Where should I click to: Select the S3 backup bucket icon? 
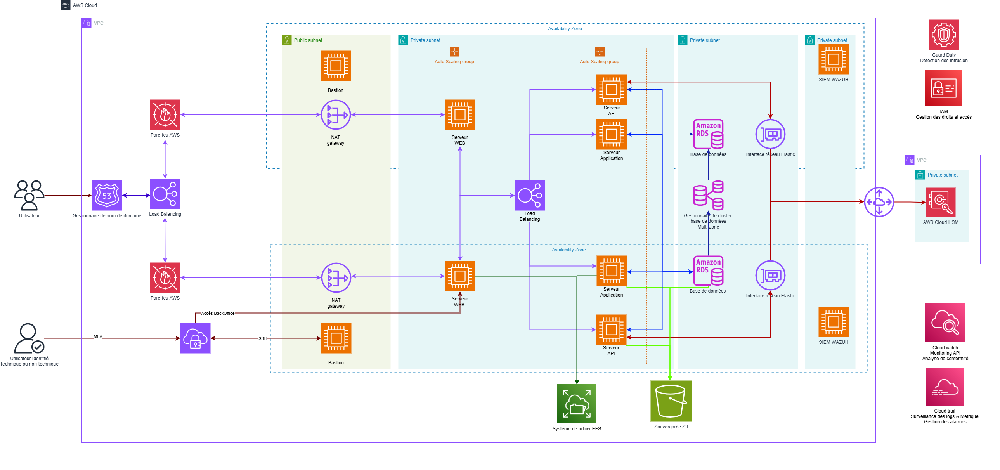[x=671, y=401]
